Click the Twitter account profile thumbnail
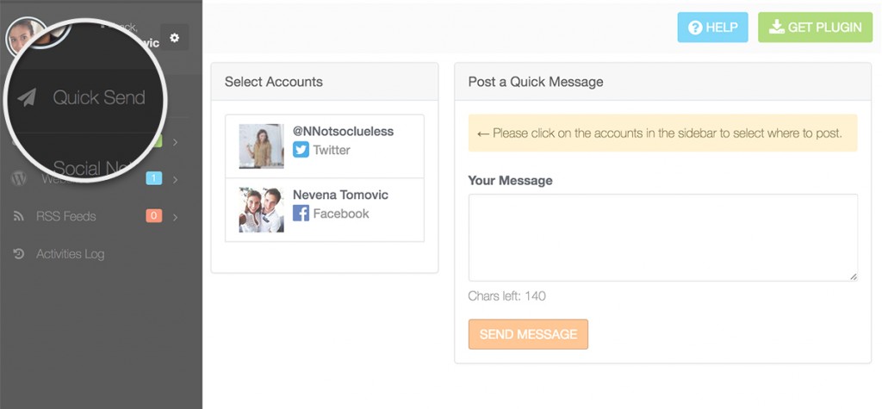The width and height of the screenshot is (882, 409). [261, 146]
